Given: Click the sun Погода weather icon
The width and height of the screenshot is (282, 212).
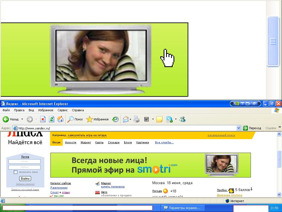Looking at the screenshot, I should coord(166,191).
